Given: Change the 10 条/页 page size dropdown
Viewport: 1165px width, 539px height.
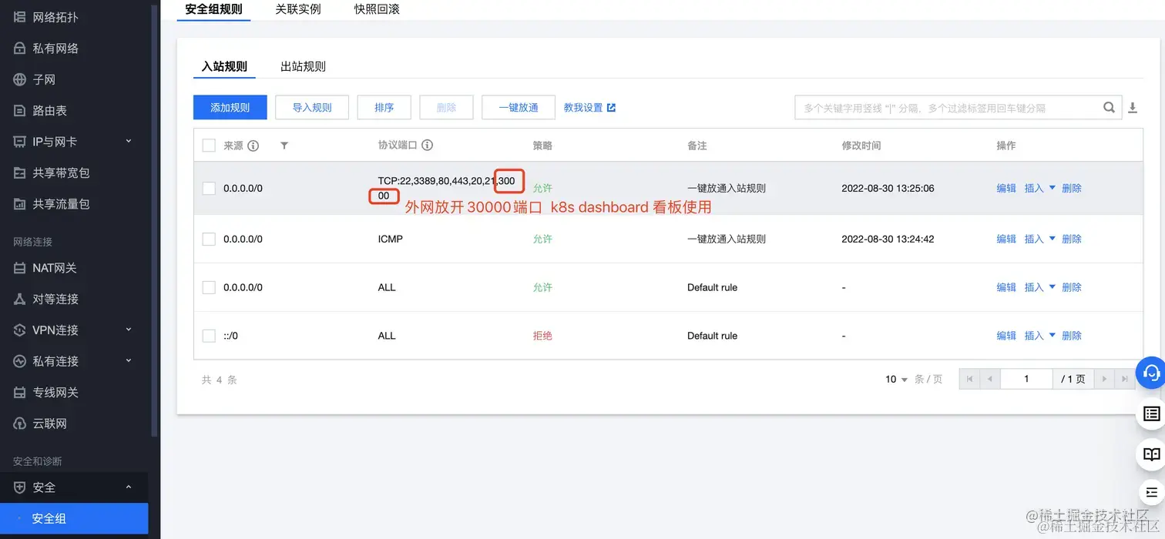Looking at the screenshot, I should click(897, 379).
